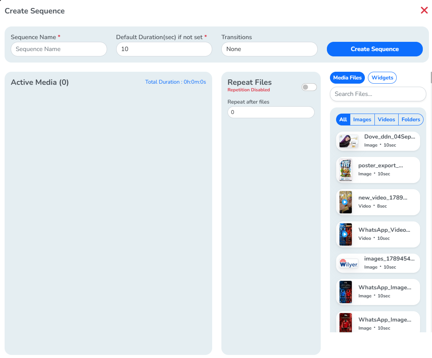Click the Dove_ddn_04Sep... file name

click(x=389, y=137)
